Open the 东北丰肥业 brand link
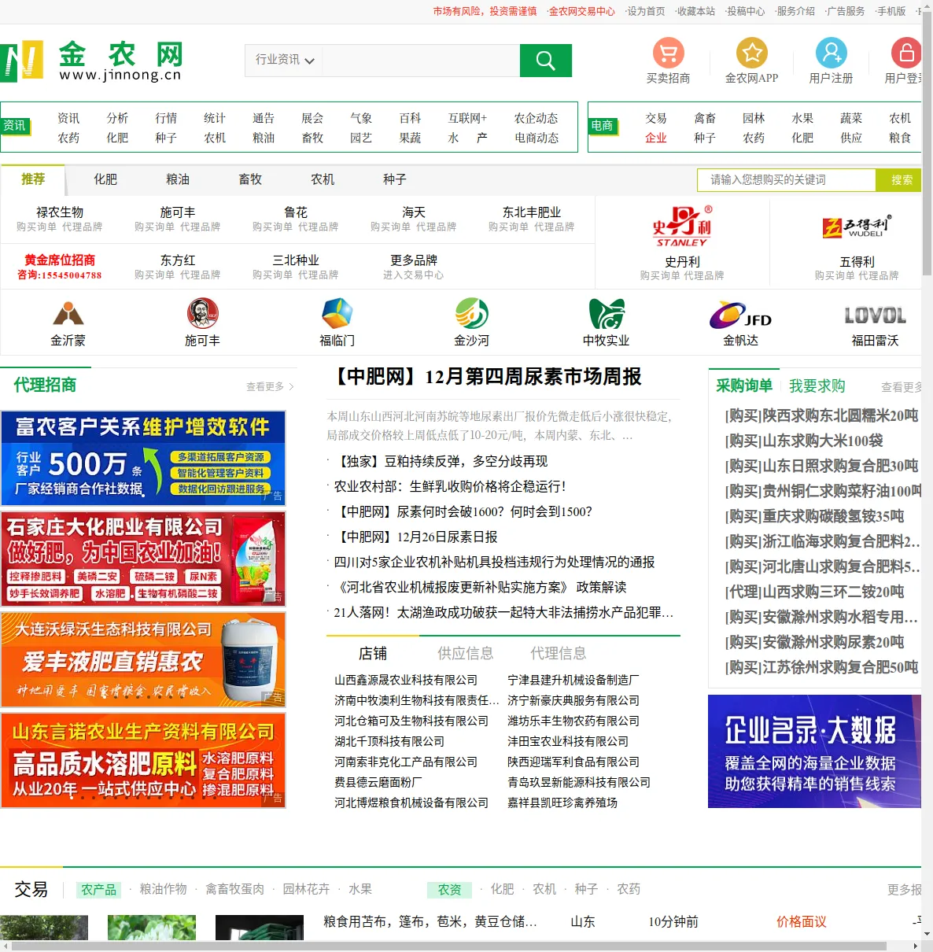 tap(532, 212)
